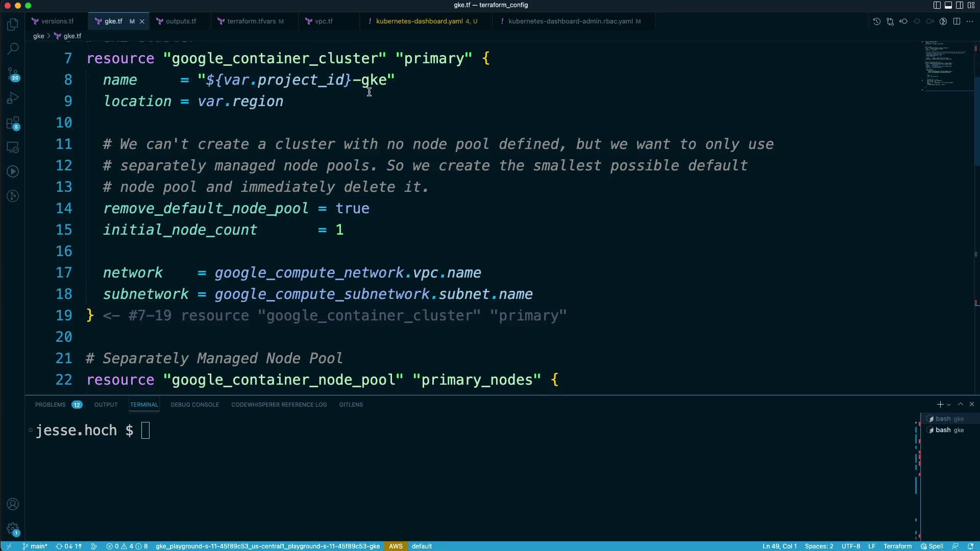Switch to the vpc.tf tab
Viewport: 980px width, 551px height.
point(324,21)
